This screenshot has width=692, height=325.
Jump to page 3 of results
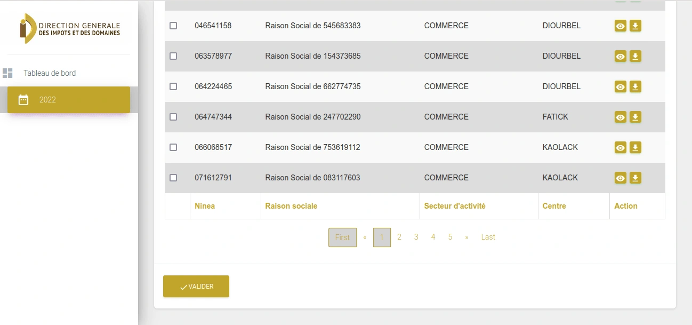[x=416, y=237]
